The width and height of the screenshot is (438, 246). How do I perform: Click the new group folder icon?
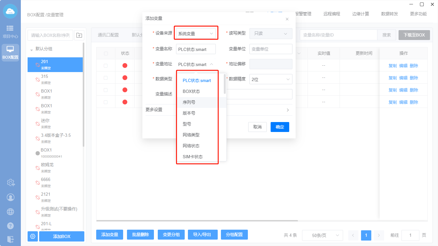click(79, 35)
